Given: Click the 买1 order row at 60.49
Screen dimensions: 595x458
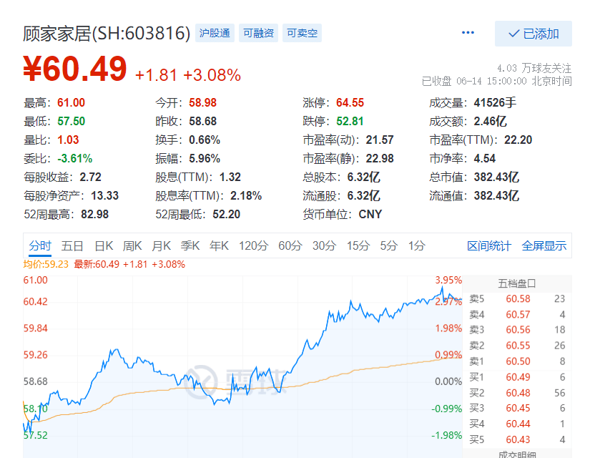Looking at the screenshot, I should (517, 377).
